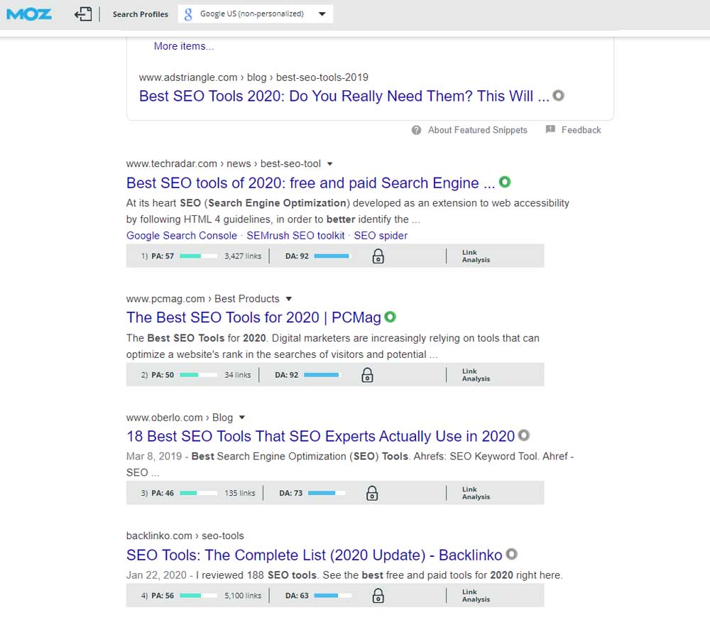Click the DA: 63 bar for backlinko
Screen dimensions: 710x620
coord(332,596)
